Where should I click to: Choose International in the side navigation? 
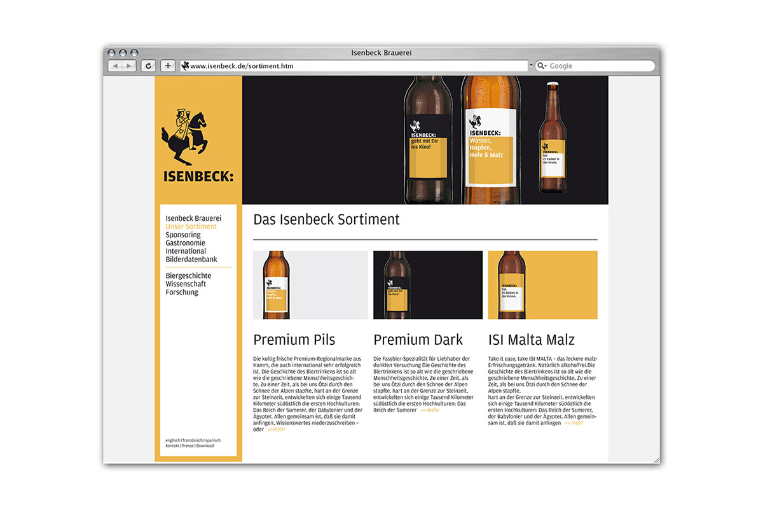pos(186,251)
